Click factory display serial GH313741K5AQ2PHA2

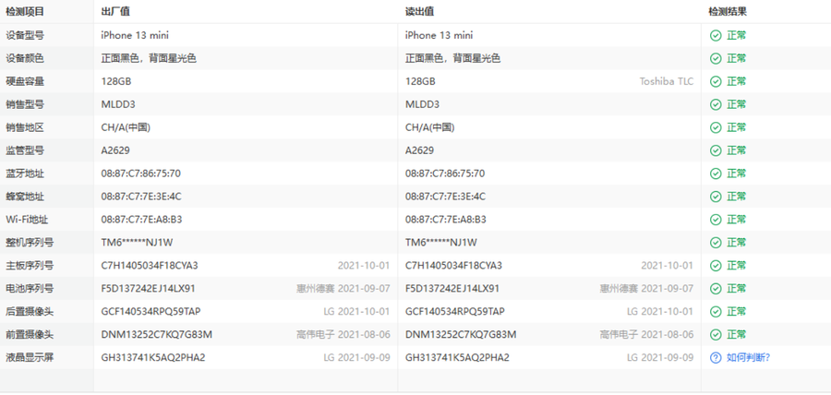click(153, 357)
